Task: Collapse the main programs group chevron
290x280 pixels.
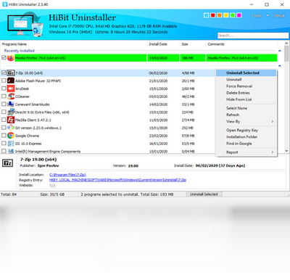Action: pyautogui.click(x=280, y=66)
